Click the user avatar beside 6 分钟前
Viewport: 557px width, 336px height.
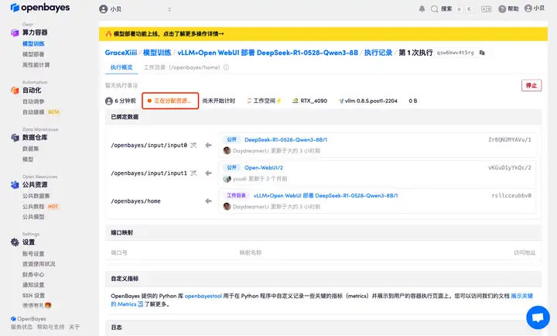tap(109, 101)
